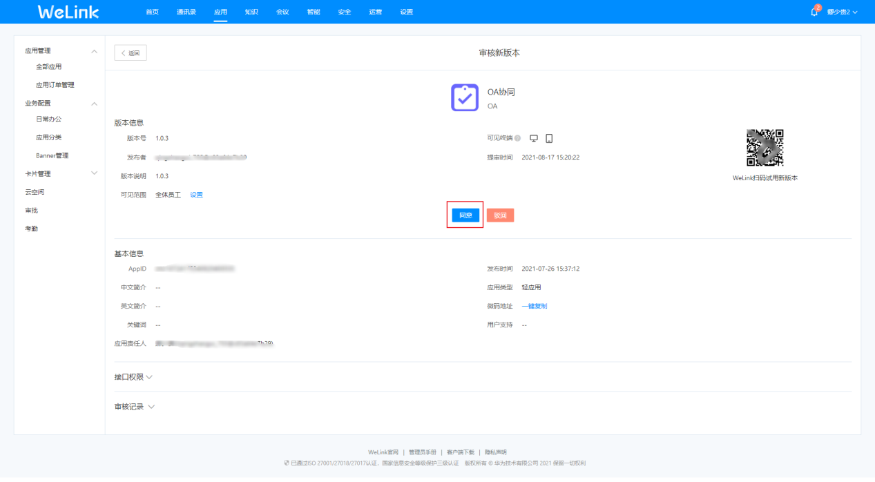This screenshot has width=875, height=482.
Task: Expand the 审核记录 section
Action: click(x=135, y=407)
